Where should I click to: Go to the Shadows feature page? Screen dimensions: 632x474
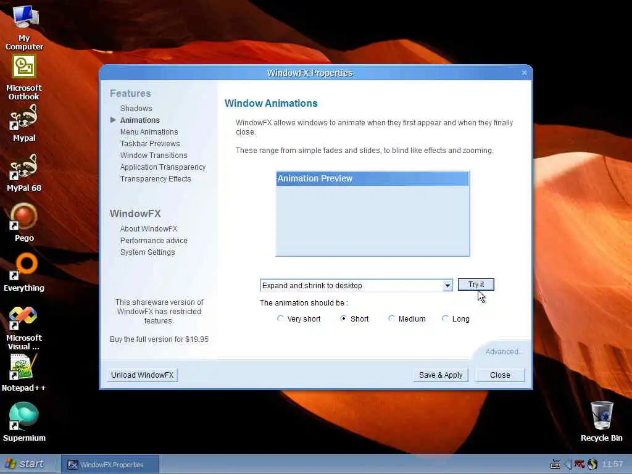coord(136,109)
